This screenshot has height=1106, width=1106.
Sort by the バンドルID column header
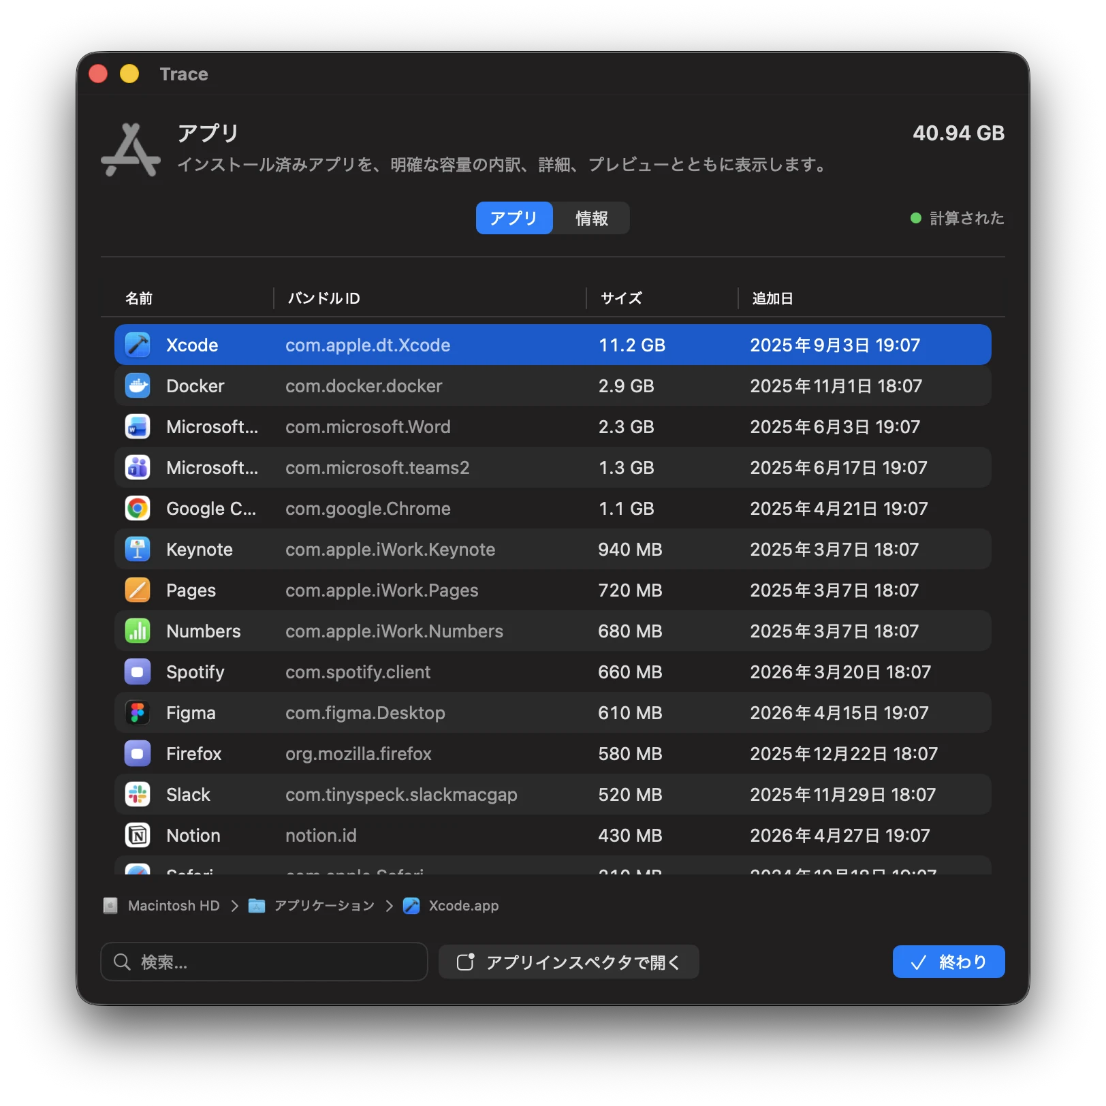(324, 298)
